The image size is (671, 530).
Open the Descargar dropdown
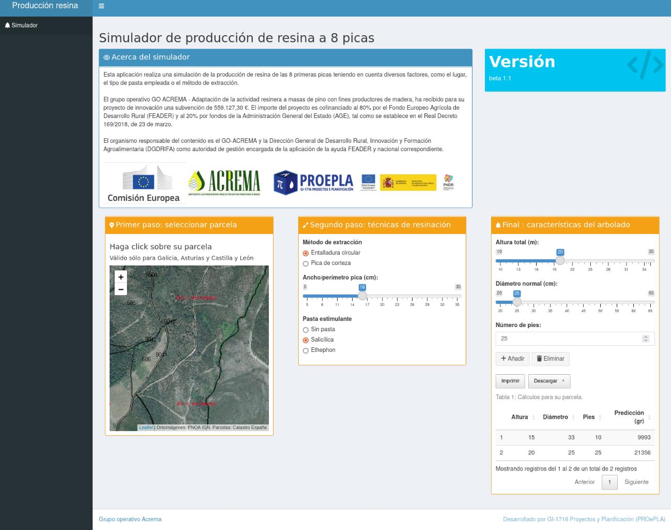[549, 381]
